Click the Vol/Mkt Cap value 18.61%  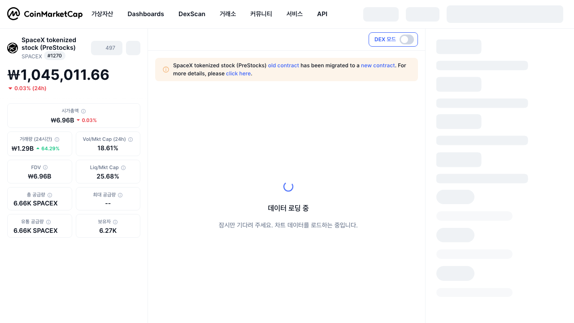point(108,148)
